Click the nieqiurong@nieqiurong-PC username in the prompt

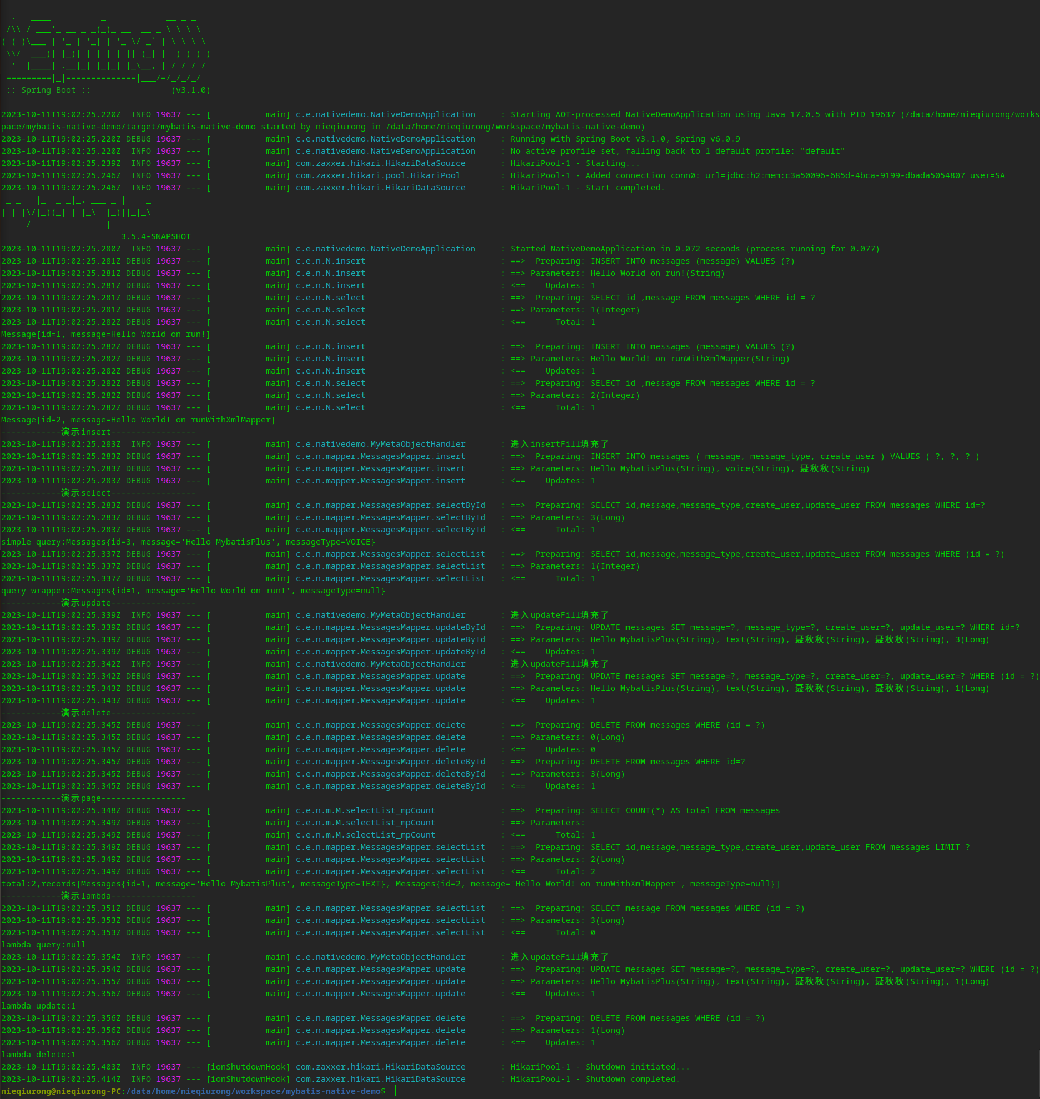(60, 1091)
